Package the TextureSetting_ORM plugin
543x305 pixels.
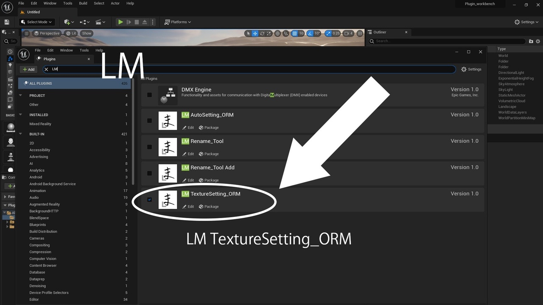[x=209, y=207]
